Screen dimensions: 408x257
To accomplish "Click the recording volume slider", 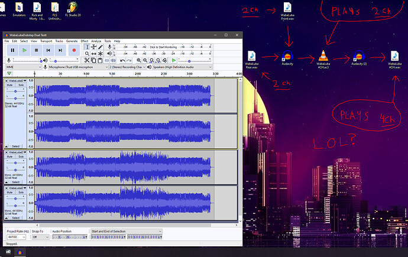I will [27, 60].
